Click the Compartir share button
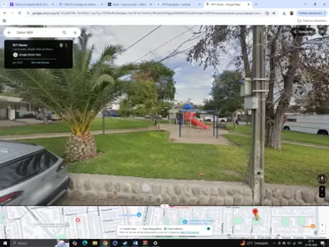The width and height of the screenshot is (329, 247). (304, 32)
